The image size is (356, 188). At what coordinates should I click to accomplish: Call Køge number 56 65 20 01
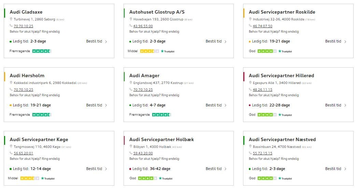pos(24,153)
